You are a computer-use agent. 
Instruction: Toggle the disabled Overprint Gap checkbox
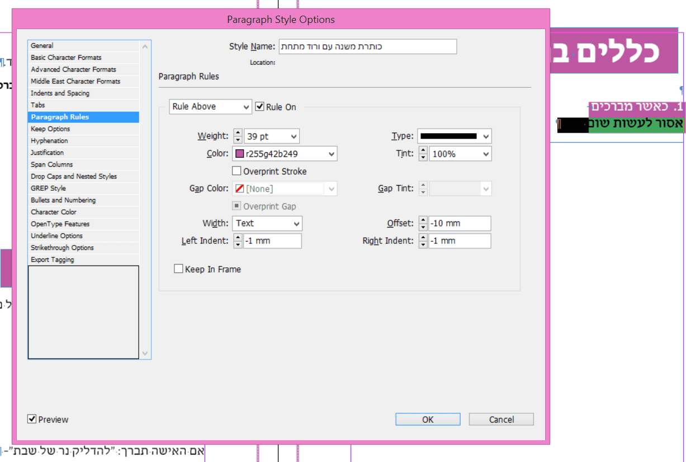(x=236, y=206)
